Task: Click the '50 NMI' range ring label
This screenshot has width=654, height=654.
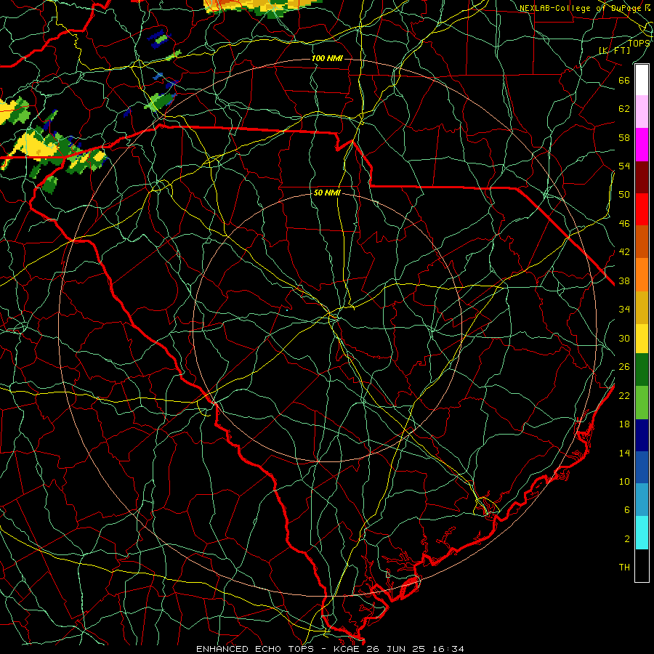Action: coord(327,193)
